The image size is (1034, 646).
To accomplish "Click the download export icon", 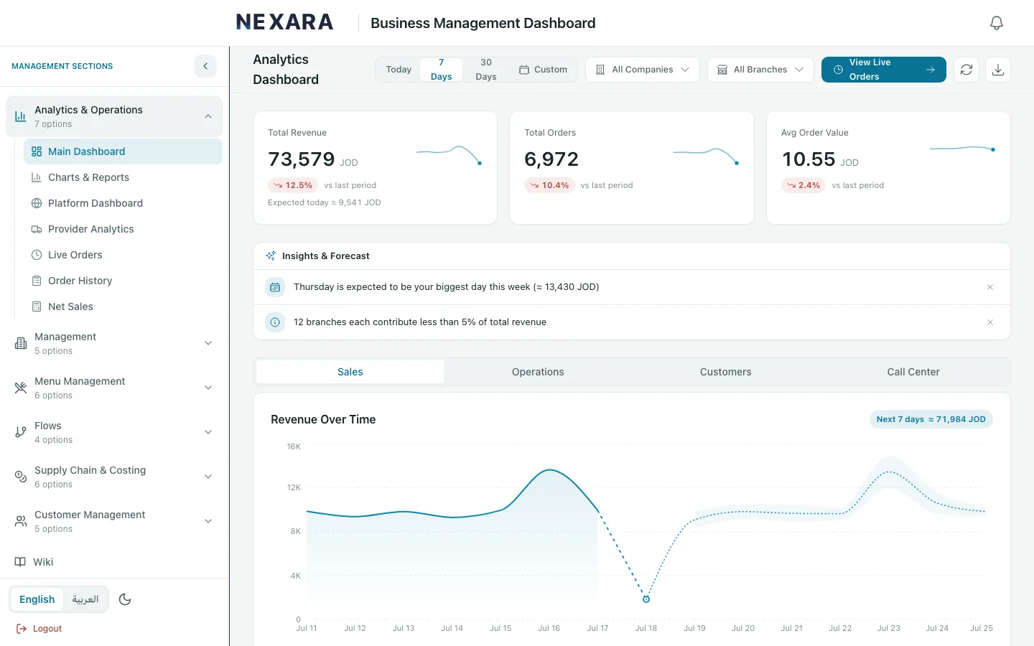I will pos(998,70).
